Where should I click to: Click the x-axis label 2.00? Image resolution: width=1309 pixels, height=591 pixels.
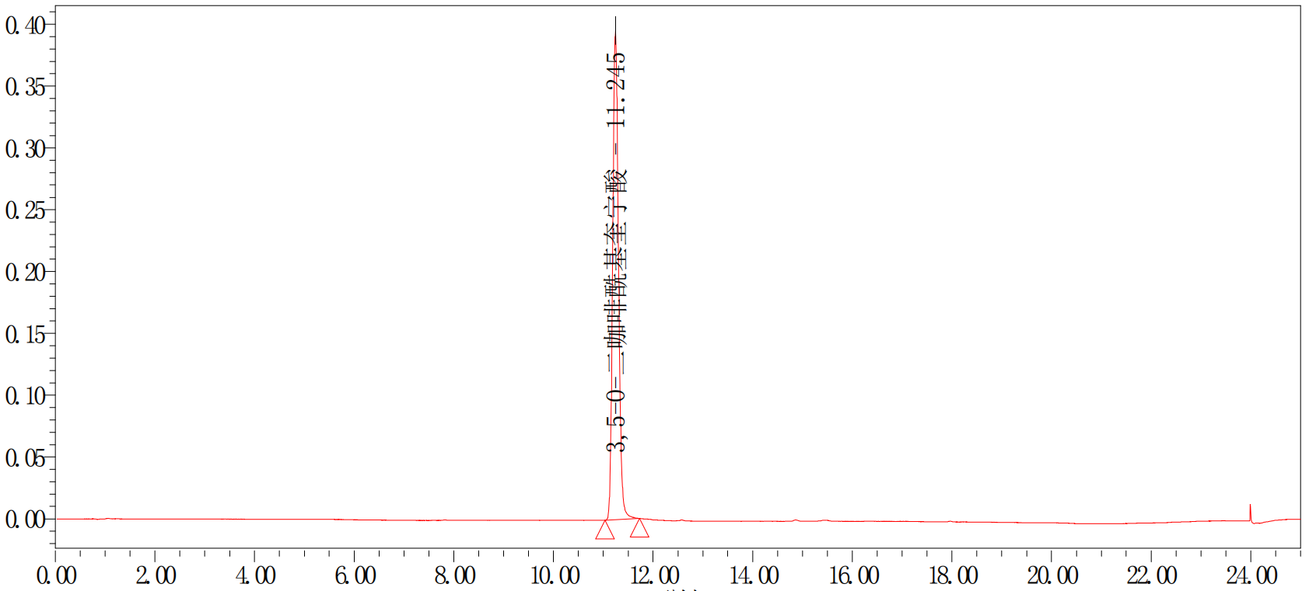156,576
